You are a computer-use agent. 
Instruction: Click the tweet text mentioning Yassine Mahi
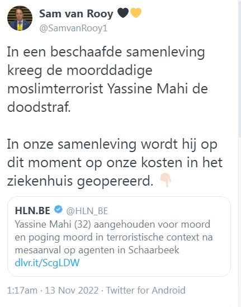point(107,79)
